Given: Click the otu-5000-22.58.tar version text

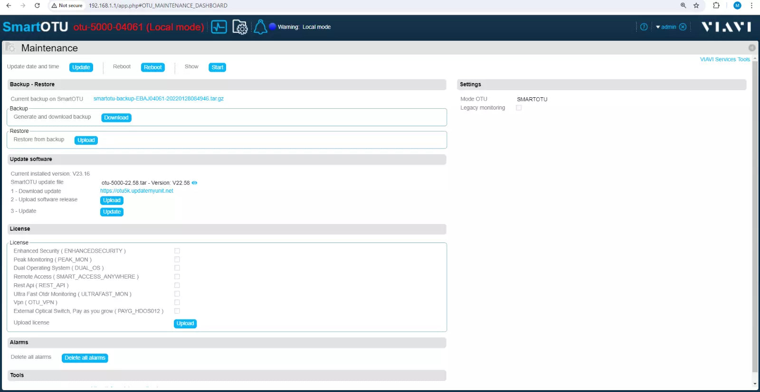Looking at the screenshot, I should pos(145,183).
